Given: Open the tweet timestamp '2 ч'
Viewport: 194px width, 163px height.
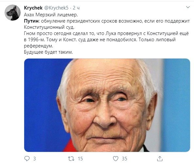Looking at the screenshot, I should (76, 8).
